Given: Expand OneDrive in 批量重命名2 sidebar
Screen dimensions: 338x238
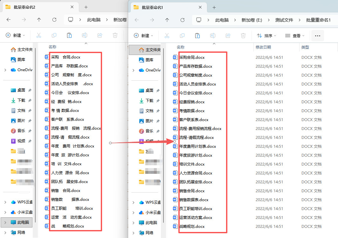Looking at the screenshot, I should click(x=5, y=70).
